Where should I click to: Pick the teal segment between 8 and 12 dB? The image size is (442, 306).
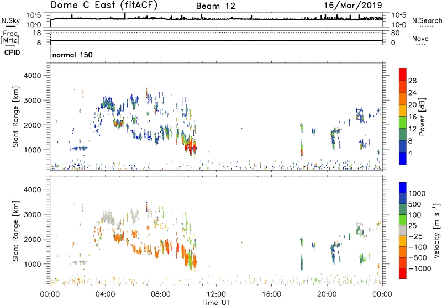(x=403, y=135)
